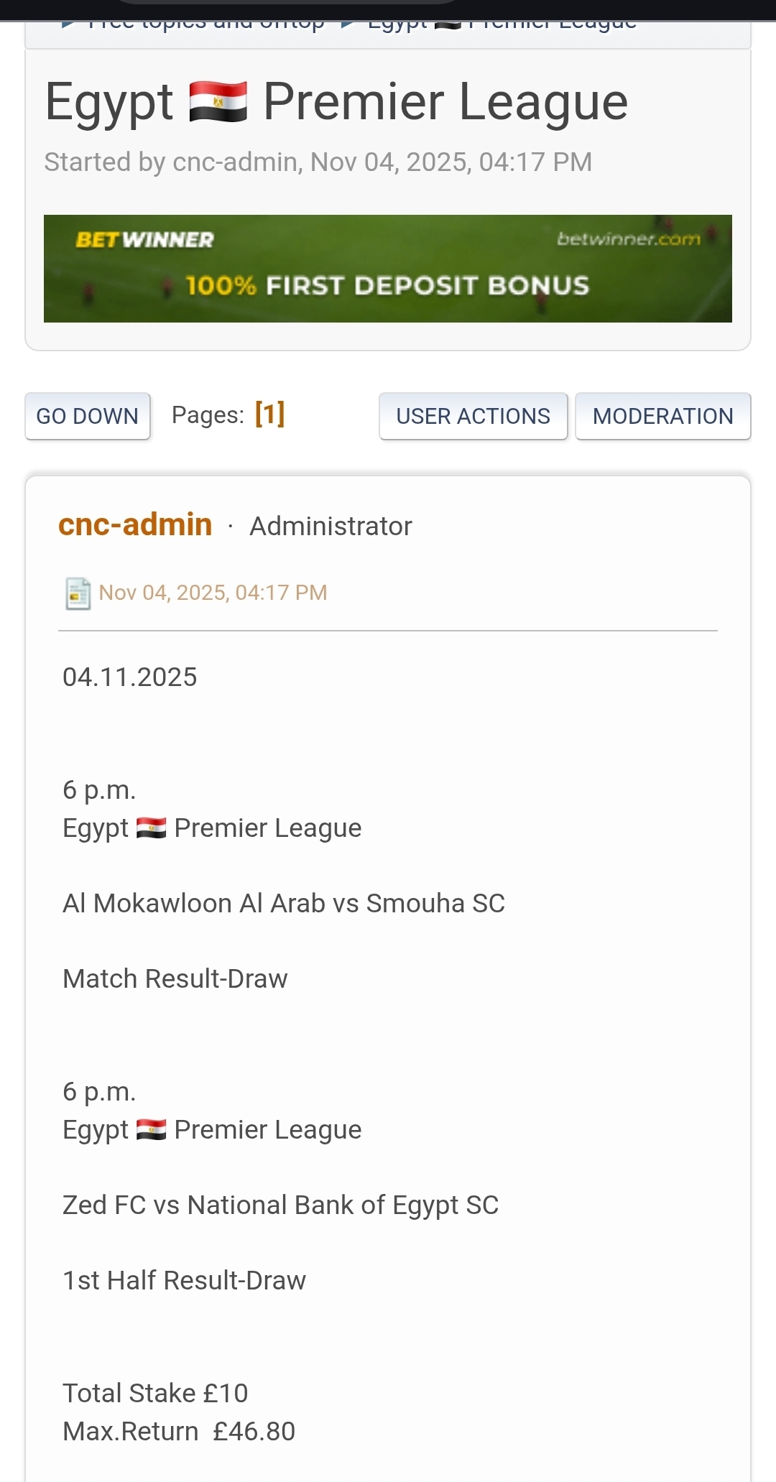This screenshot has height=1482, width=776.
Task: Click the betwinner.com address in the banner
Action: point(628,239)
